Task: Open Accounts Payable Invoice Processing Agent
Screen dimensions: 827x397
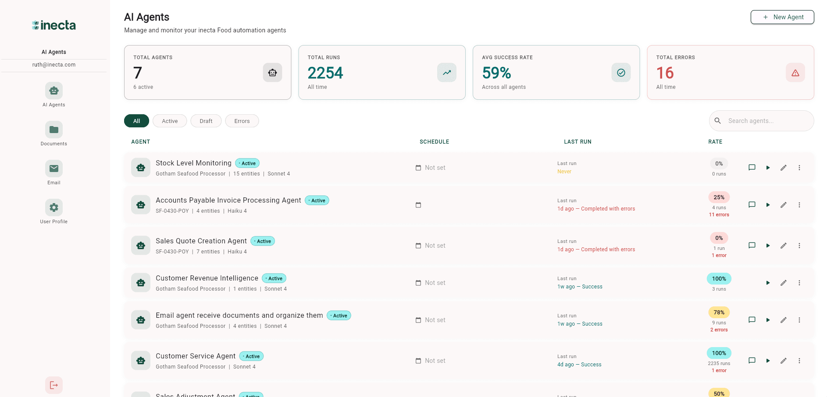Action: tap(228, 200)
